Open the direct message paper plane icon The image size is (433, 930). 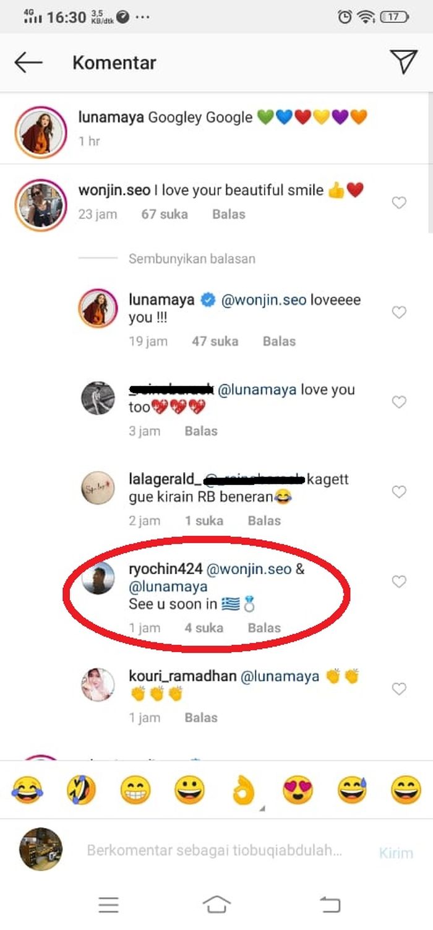pyautogui.click(x=403, y=62)
